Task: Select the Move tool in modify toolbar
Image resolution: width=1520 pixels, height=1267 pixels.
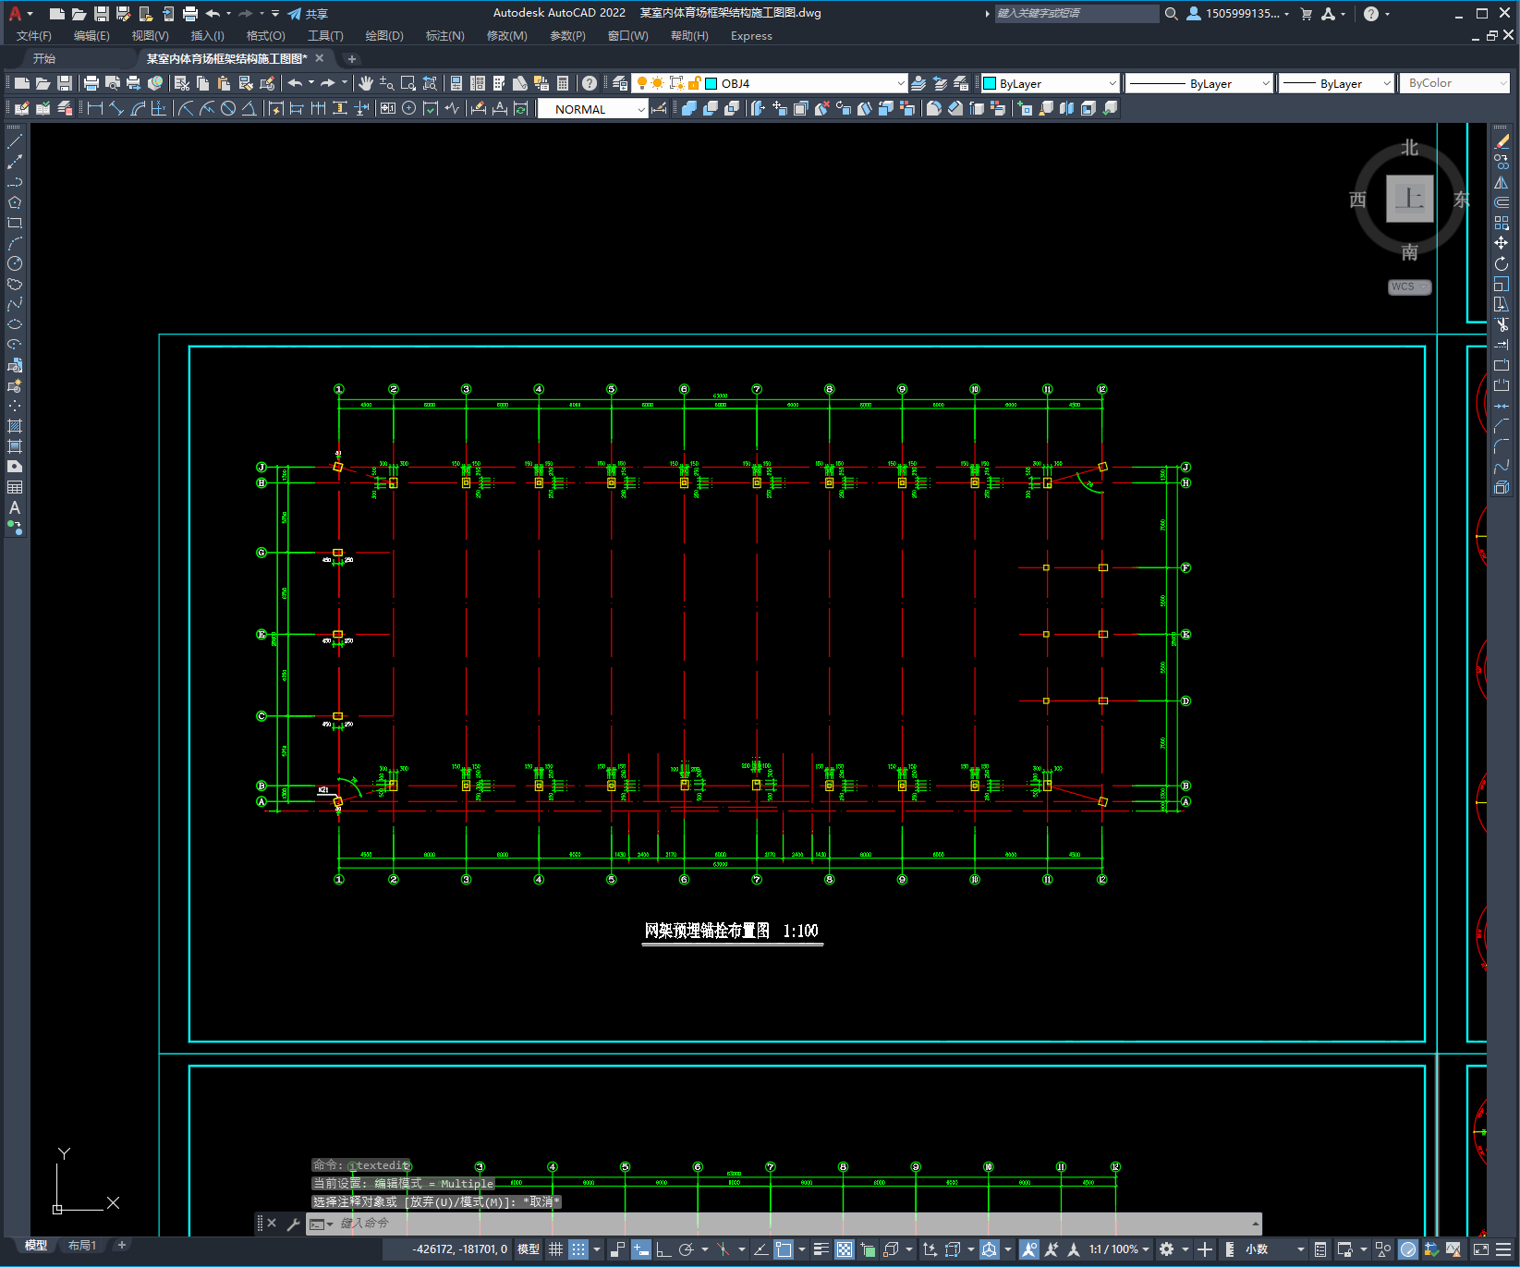Action: click(1502, 243)
